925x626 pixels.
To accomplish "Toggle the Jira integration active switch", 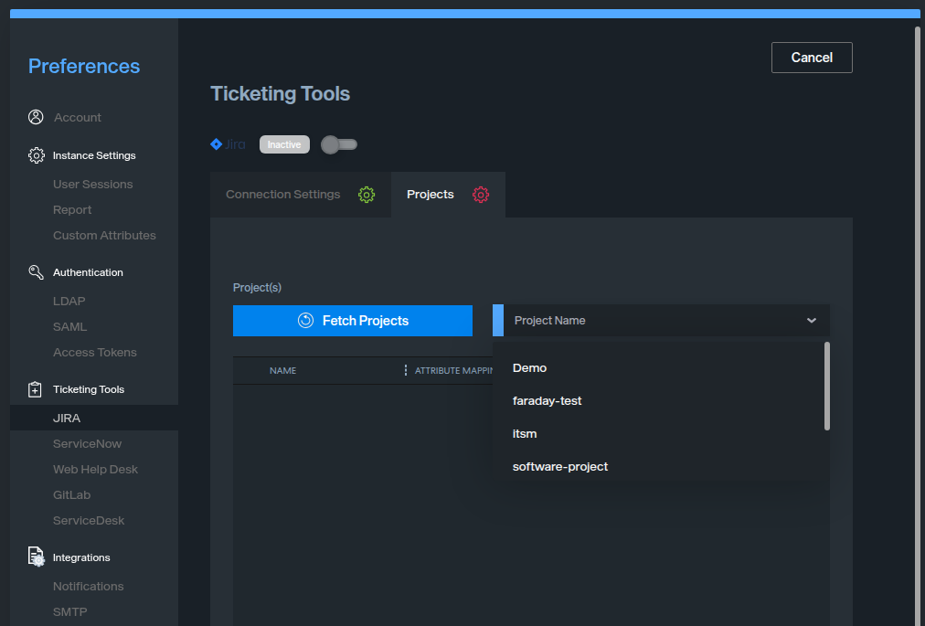I will [339, 144].
